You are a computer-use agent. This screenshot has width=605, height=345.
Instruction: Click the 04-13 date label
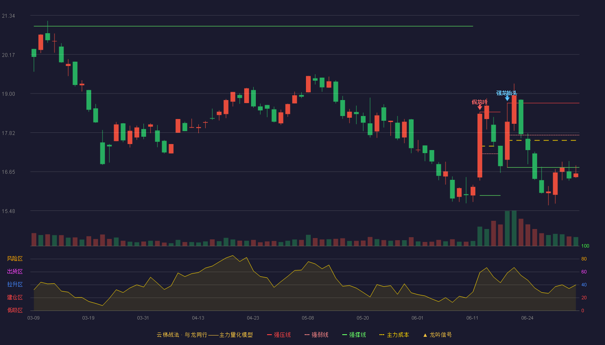[x=198, y=318]
